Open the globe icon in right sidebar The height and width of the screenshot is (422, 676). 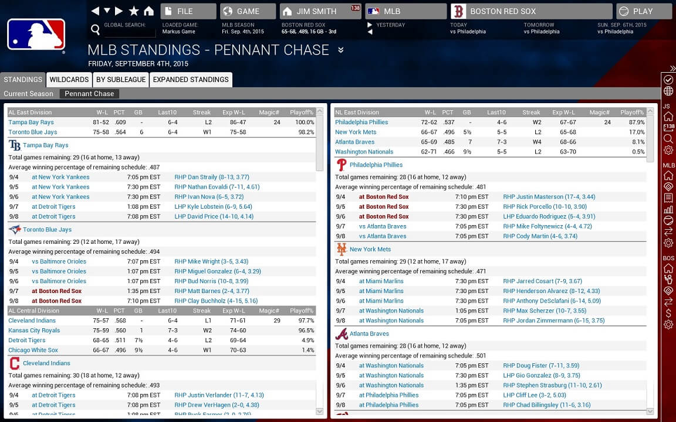(x=668, y=91)
